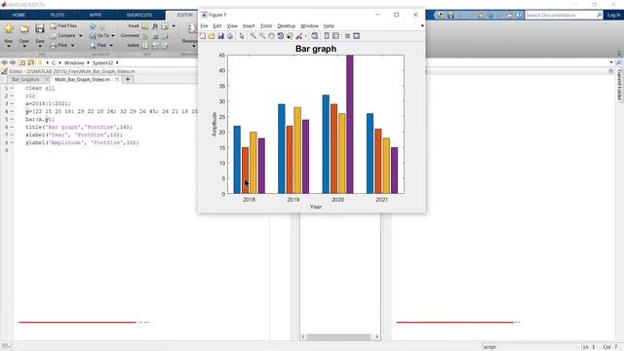Switch to the HOME ribbon tab
624x351 pixels.
[x=19, y=16]
